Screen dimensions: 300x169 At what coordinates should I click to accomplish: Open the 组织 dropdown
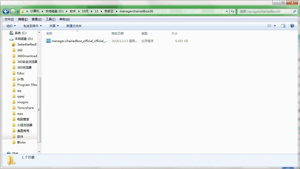click(x=11, y=26)
